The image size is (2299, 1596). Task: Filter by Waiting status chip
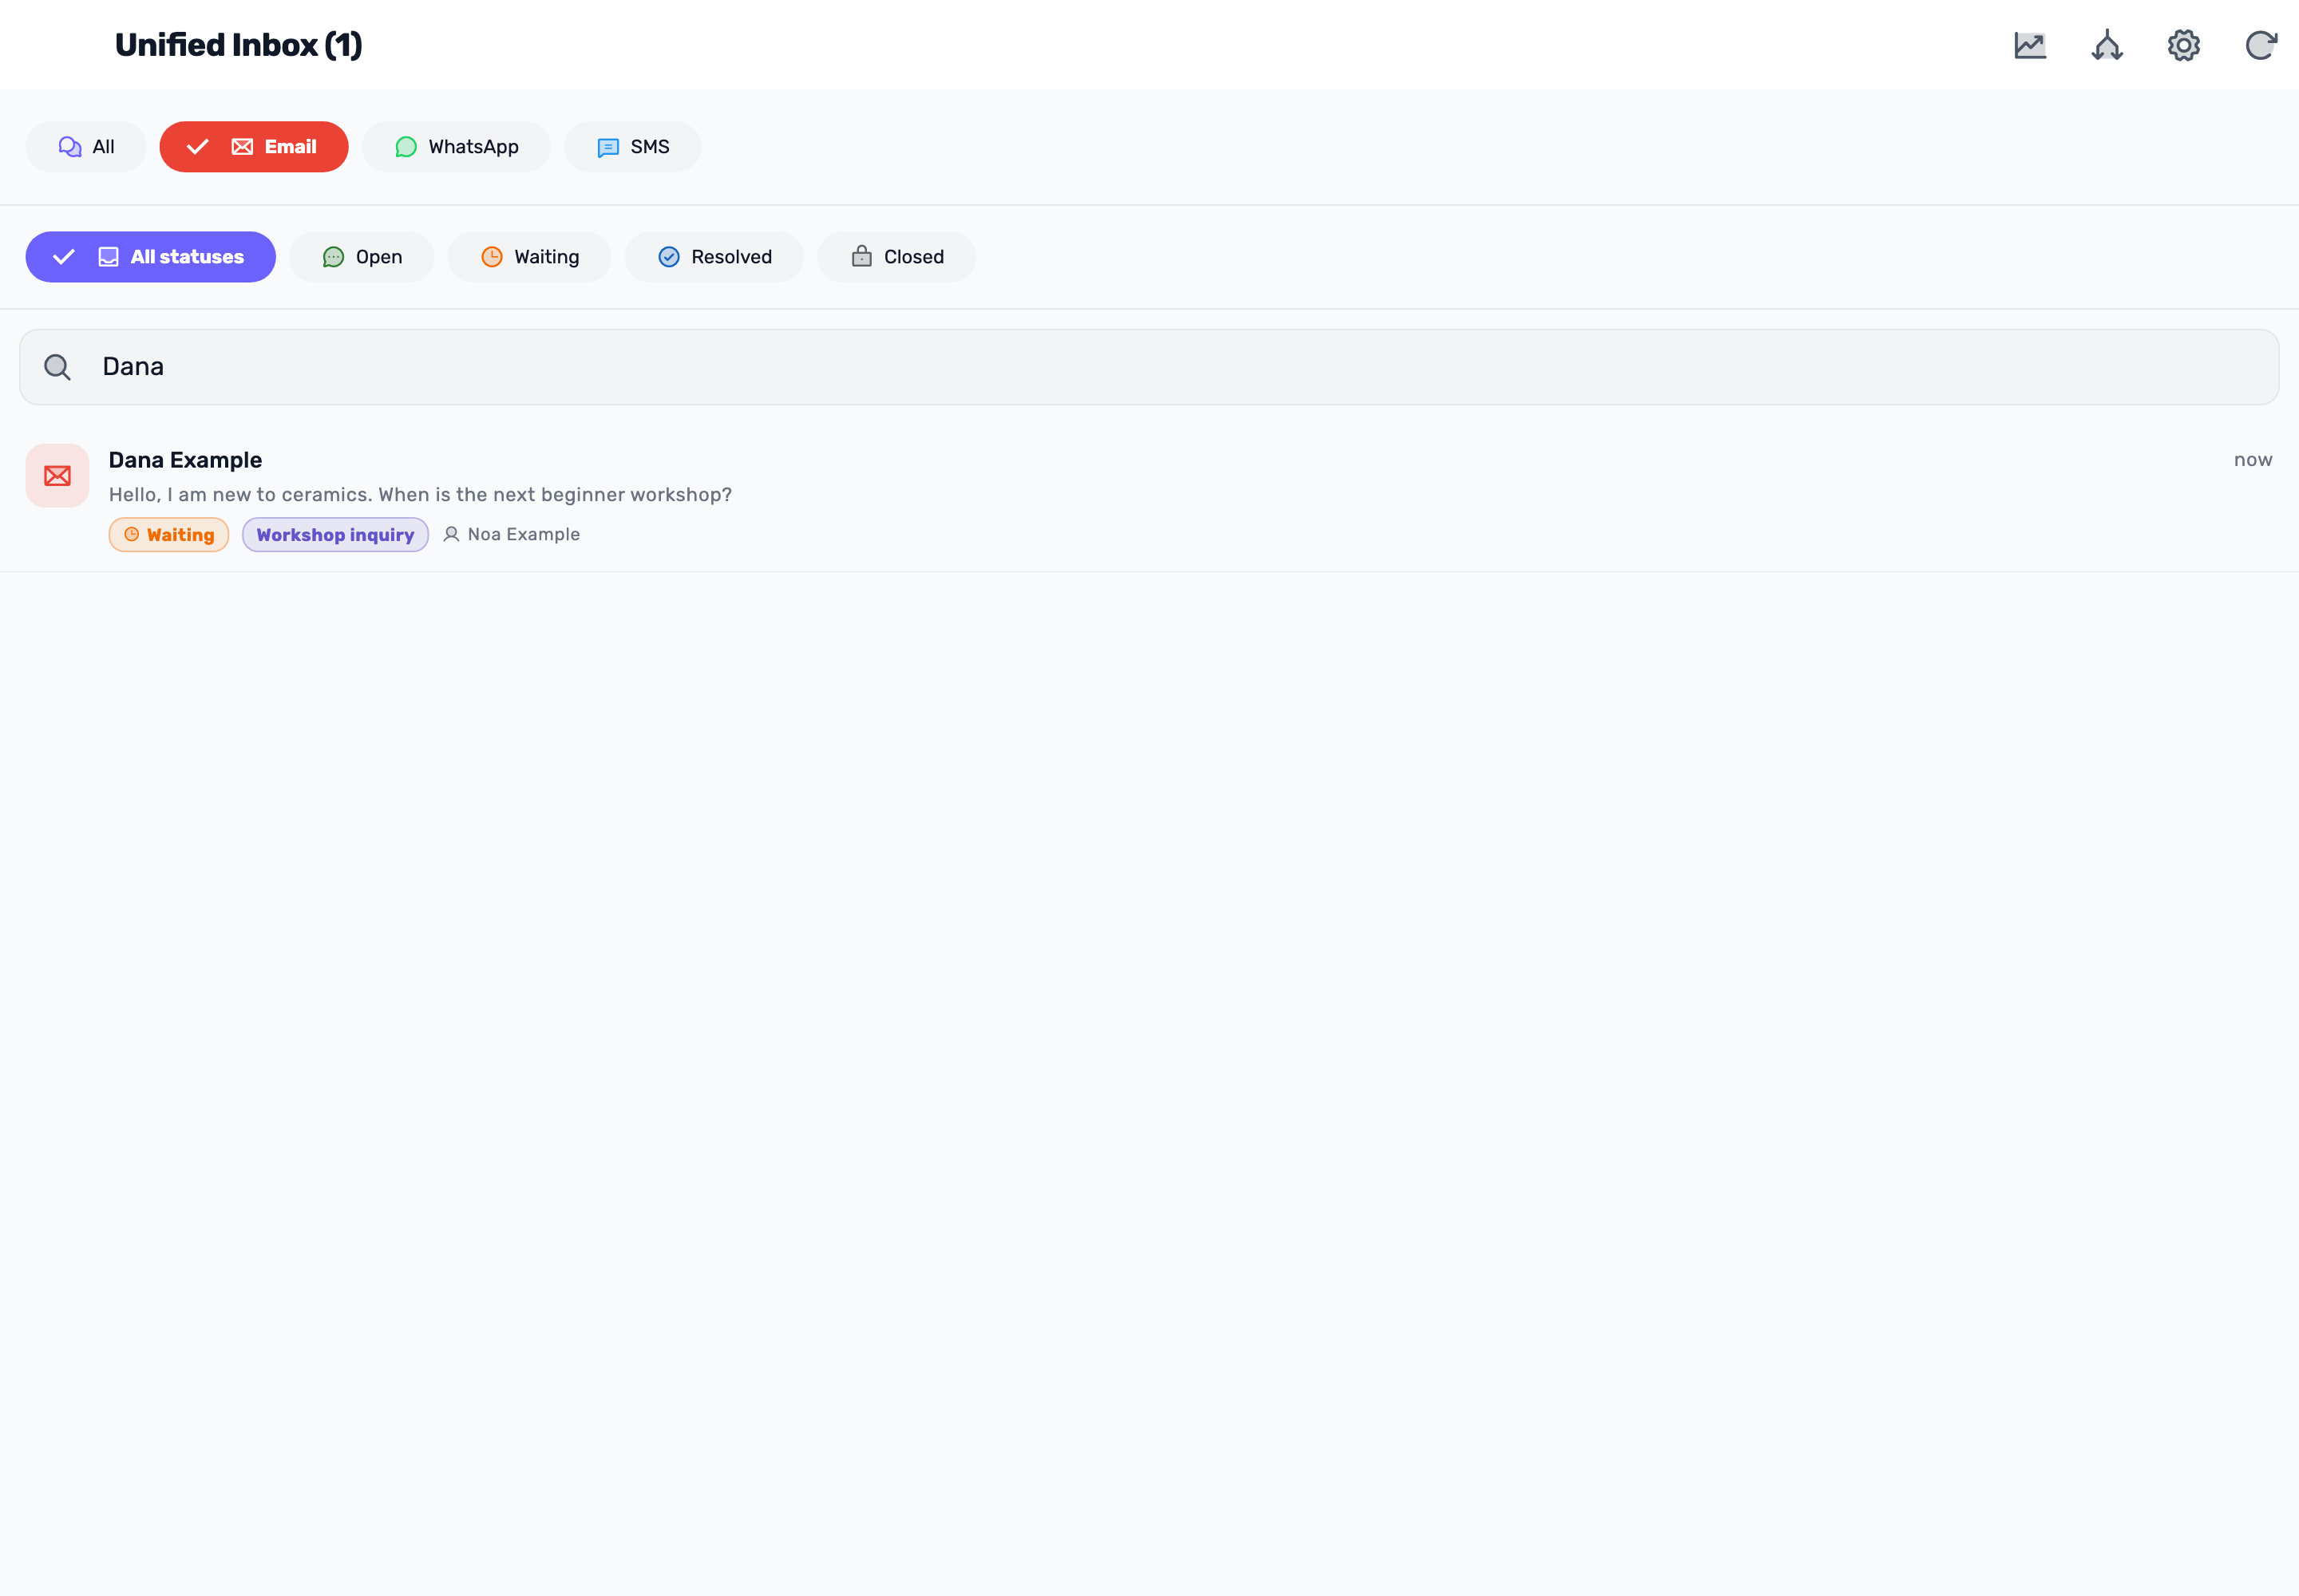click(529, 257)
